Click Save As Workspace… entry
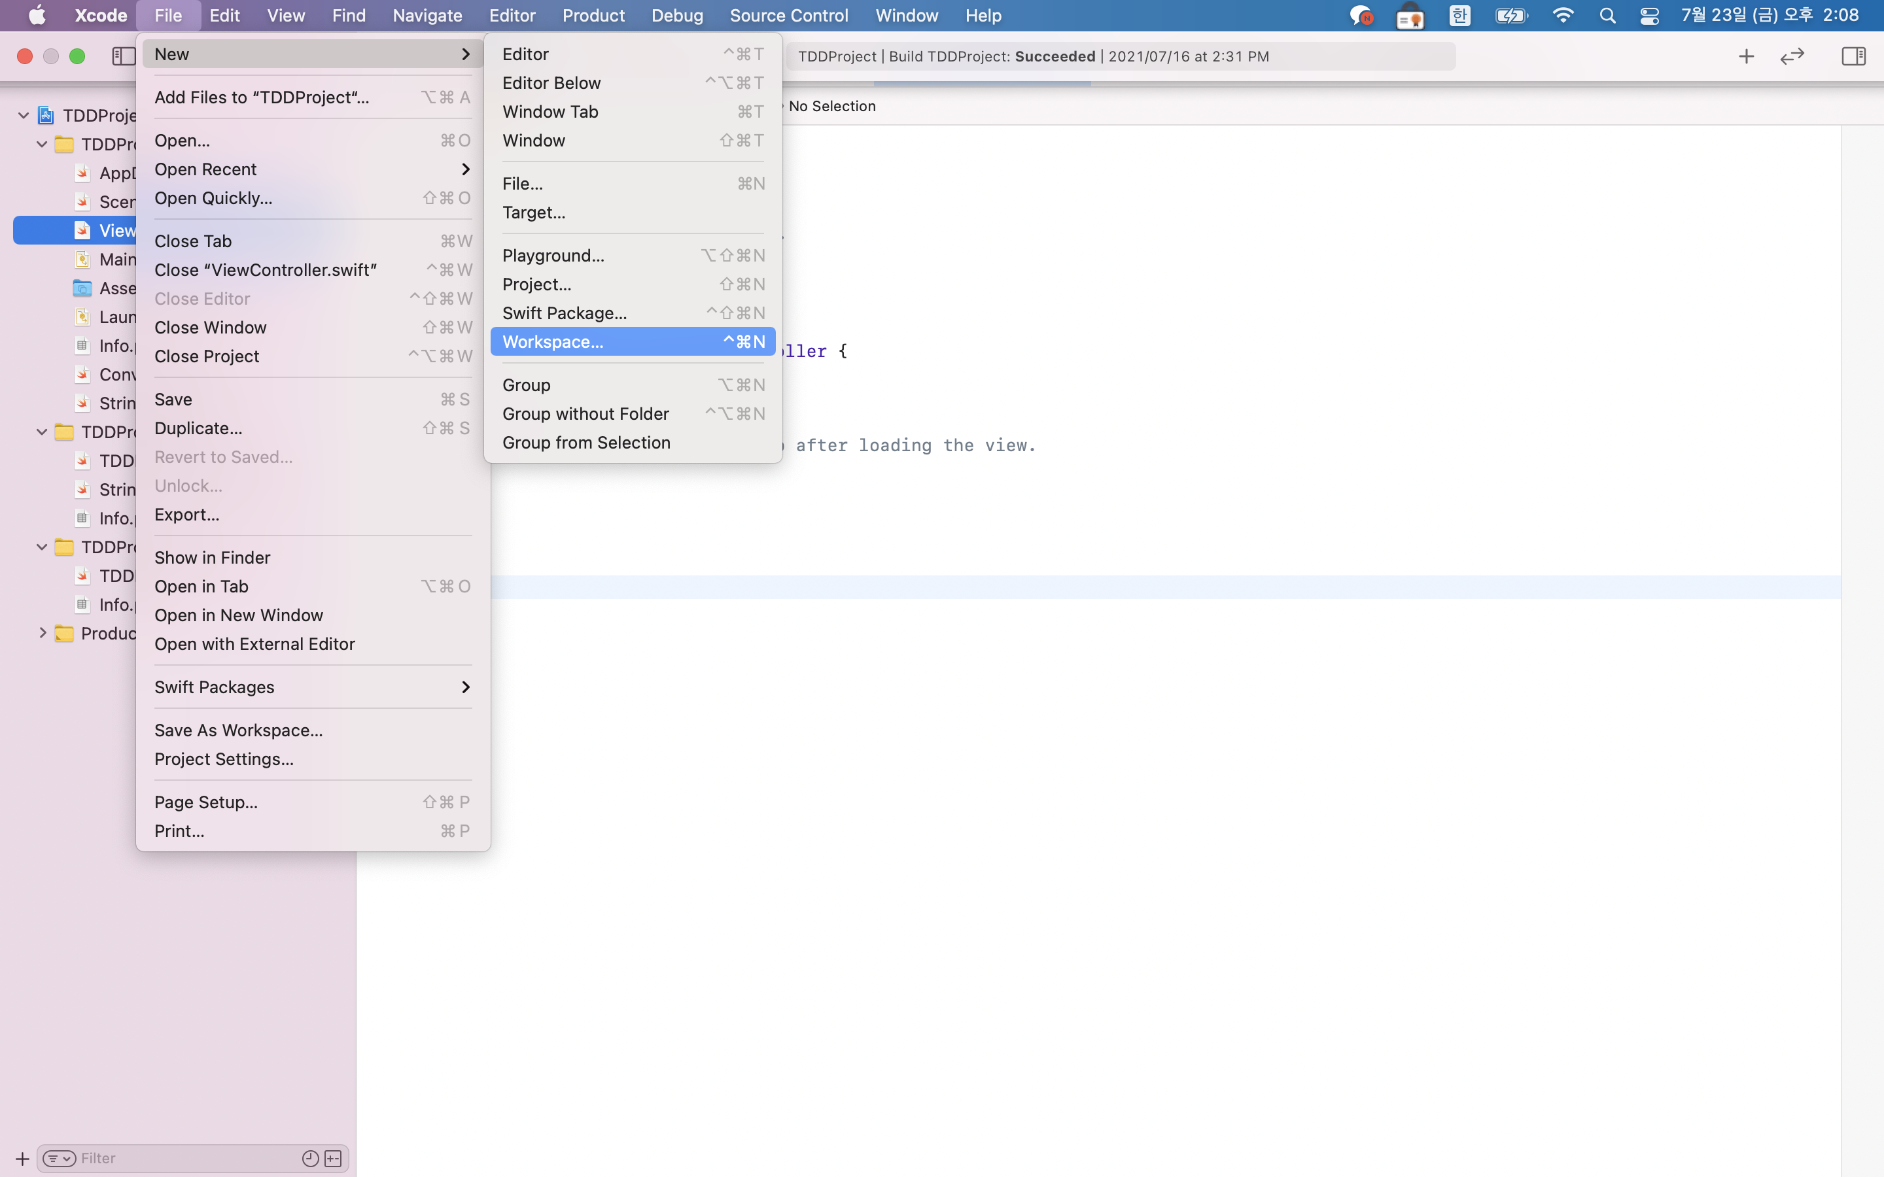 click(x=238, y=730)
